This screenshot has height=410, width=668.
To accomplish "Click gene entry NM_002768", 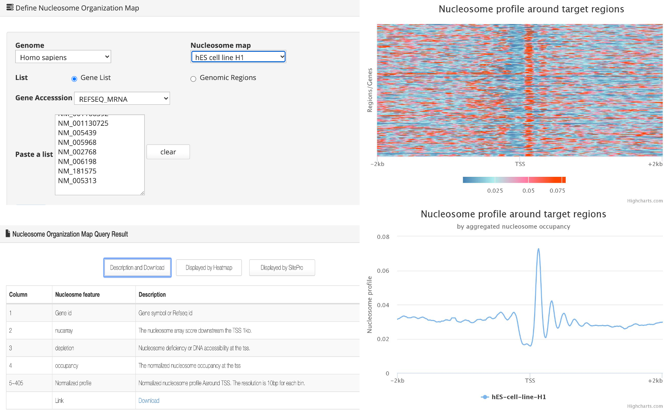I will pos(77,152).
